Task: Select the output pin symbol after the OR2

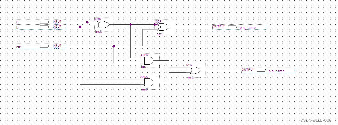Action: [261, 70]
